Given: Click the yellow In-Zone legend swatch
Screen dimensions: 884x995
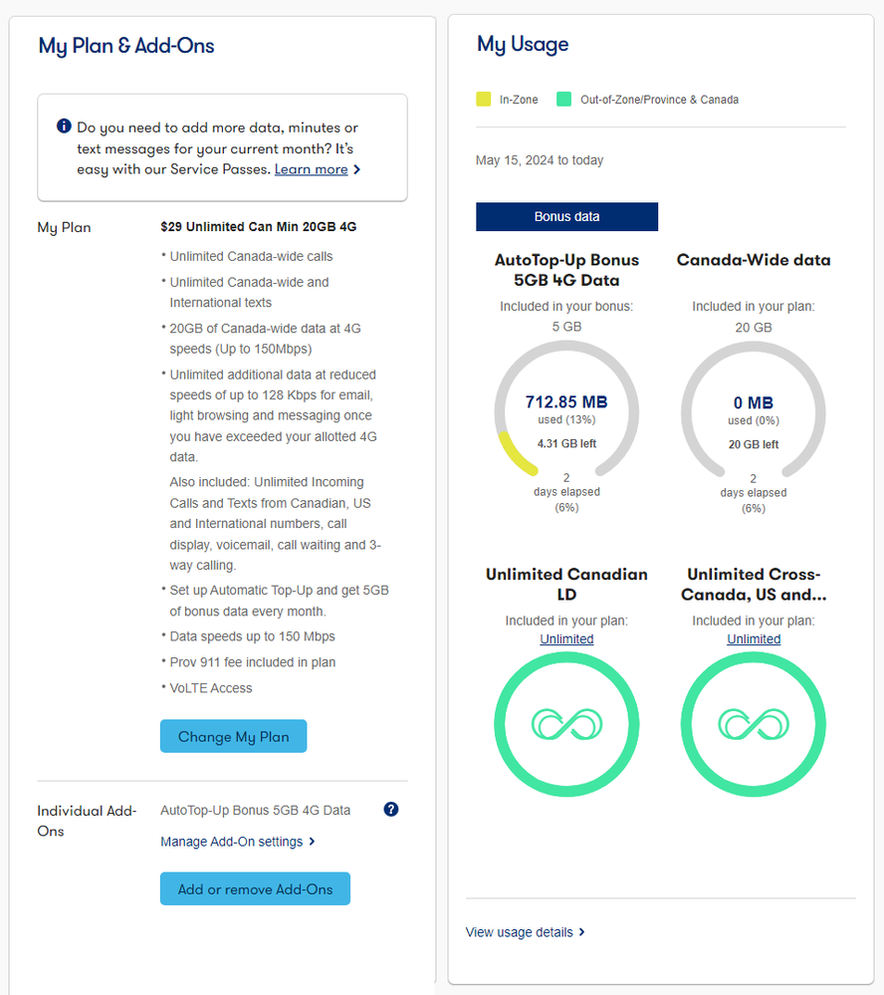Looking at the screenshot, I should pyautogui.click(x=484, y=100).
